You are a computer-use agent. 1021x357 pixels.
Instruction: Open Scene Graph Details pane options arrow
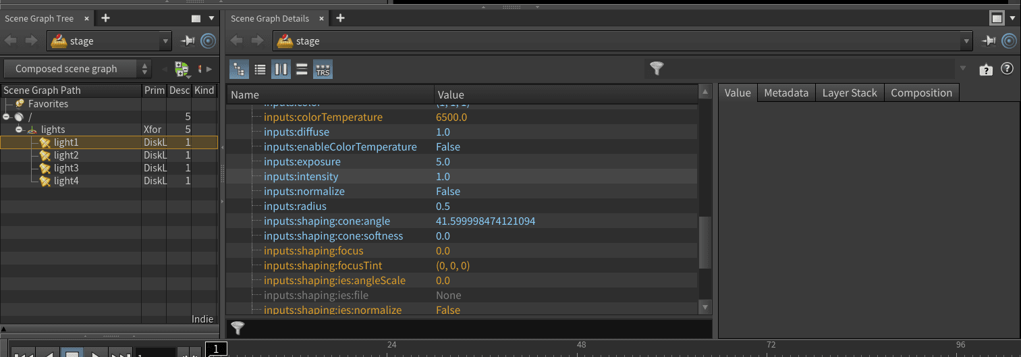tap(1013, 19)
